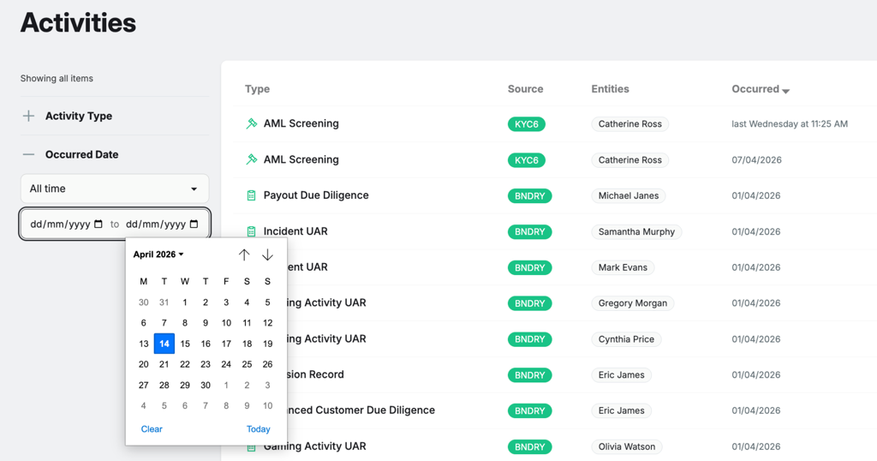Click the Source column header
Image resolution: width=877 pixels, height=461 pixels.
[x=525, y=89]
